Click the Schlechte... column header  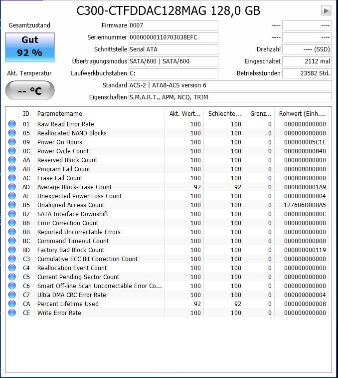click(x=224, y=113)
